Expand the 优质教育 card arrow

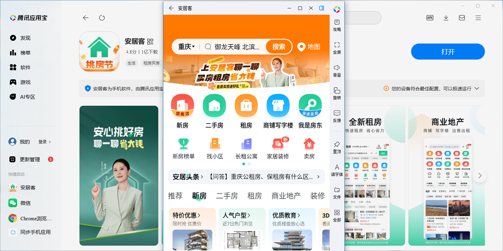[x=299, y=215]
